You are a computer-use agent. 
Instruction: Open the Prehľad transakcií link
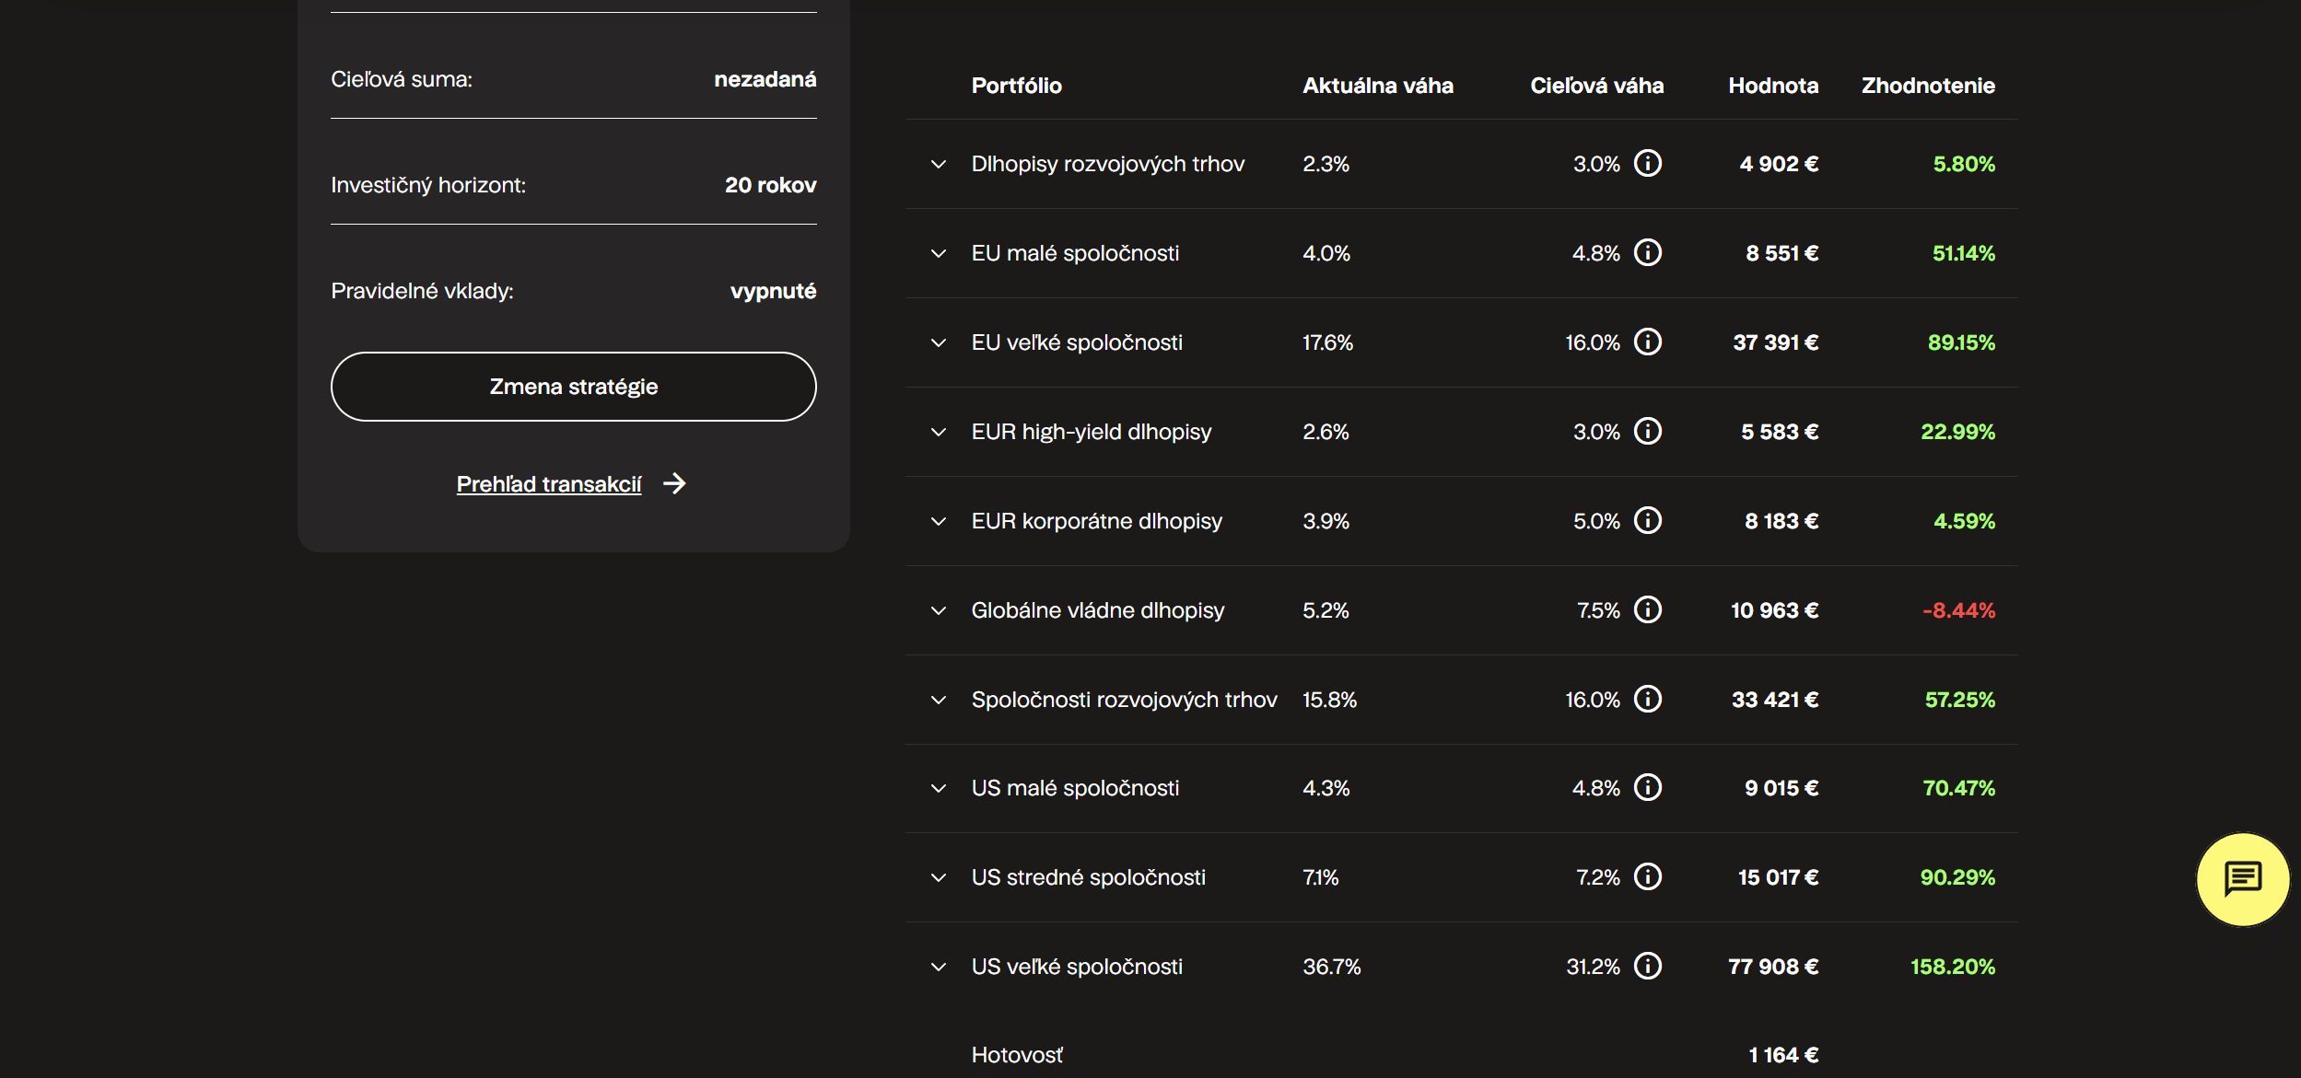(549, 484)
